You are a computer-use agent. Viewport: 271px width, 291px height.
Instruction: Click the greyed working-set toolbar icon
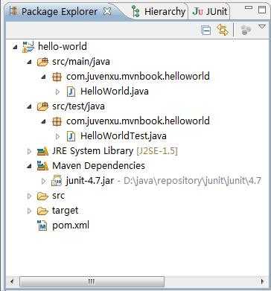point(246,31)
